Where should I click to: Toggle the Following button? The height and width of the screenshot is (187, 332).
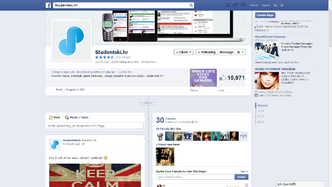coord(206,52)
